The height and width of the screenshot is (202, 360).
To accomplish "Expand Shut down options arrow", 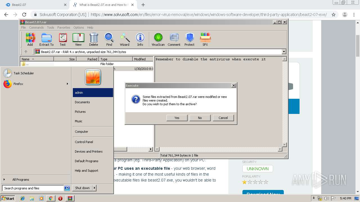I will click(x=94, y=188).
